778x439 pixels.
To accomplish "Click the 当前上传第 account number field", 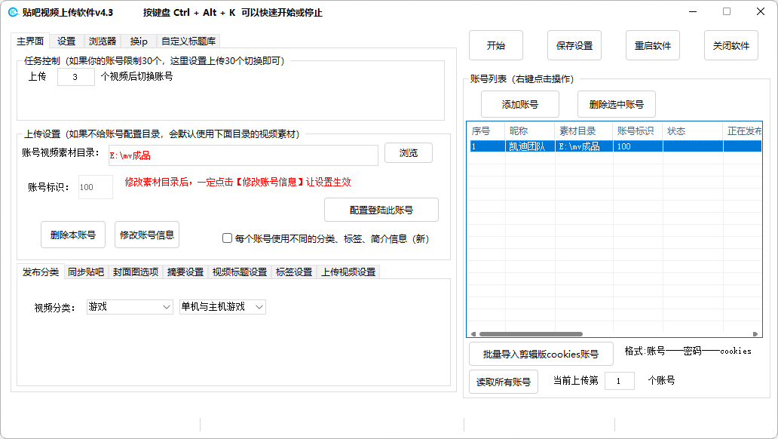I will pyautogui.click(x=619, y=381).
